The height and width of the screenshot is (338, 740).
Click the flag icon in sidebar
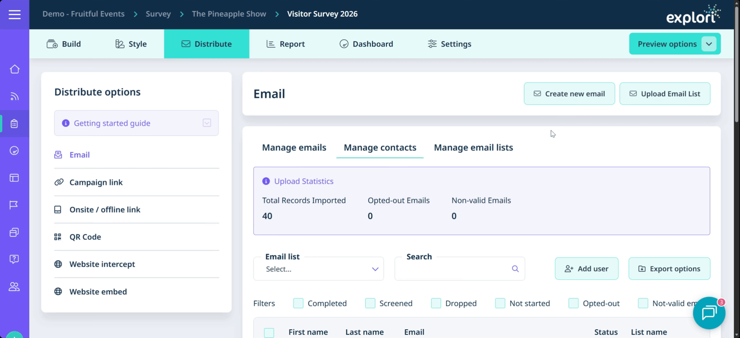point(14,205)
